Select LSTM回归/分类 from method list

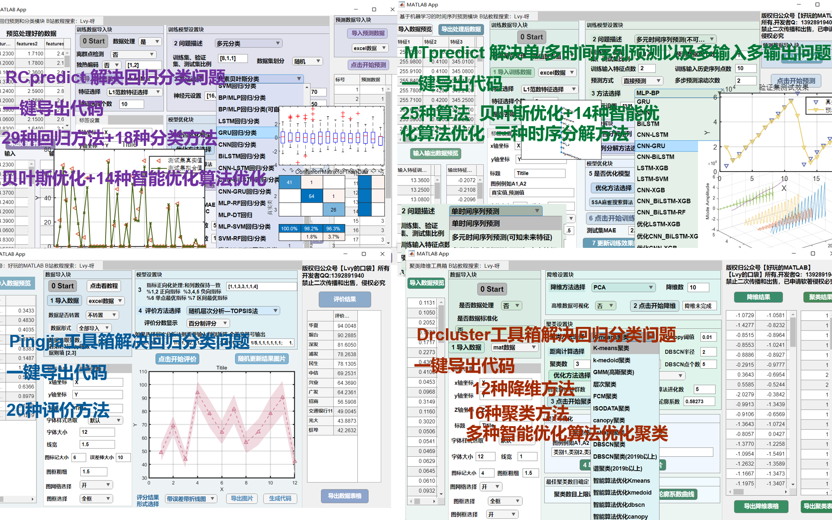pyautogui.click(x=239, y=121)
